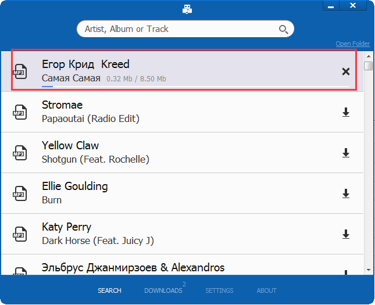Image resolution: width=375 pixels, height=305 pixels.
Task: Download Yellow Claw Shotgun track
Action: pyautogui.click(x=345, y=153)
